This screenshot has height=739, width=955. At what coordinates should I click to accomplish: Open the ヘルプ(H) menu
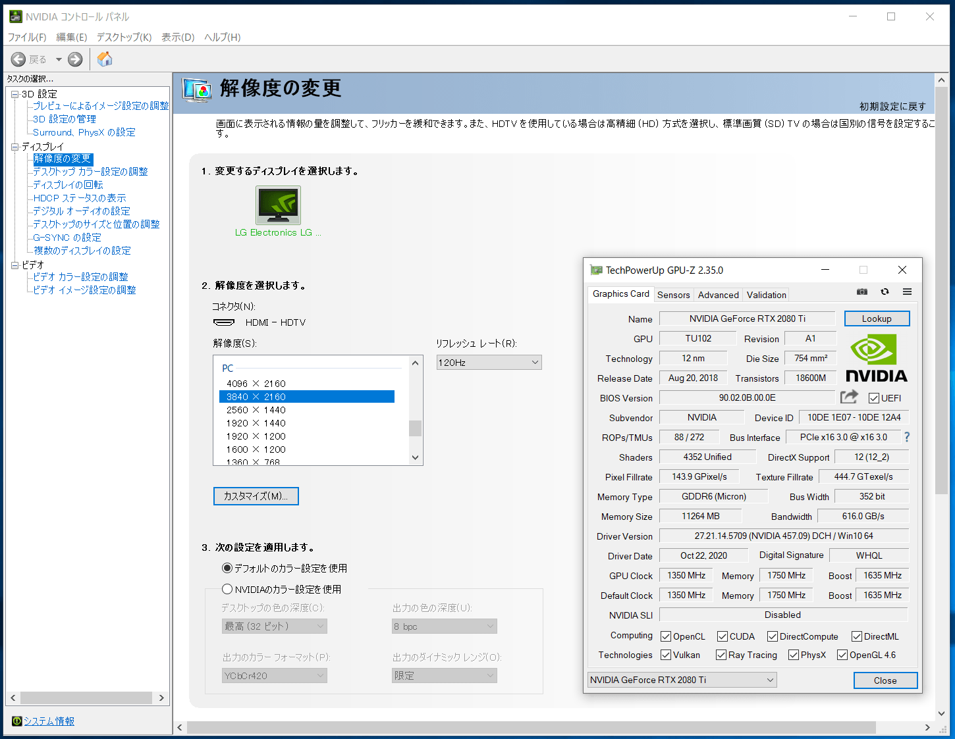[223, 38]
